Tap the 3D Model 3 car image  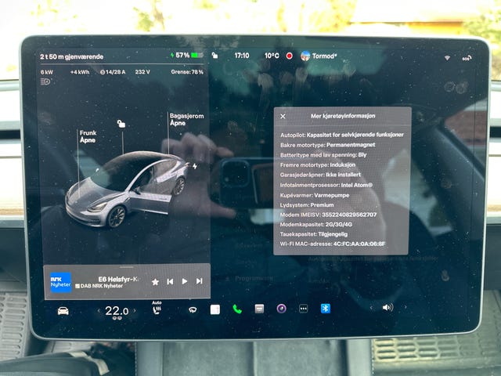(128, 189)
